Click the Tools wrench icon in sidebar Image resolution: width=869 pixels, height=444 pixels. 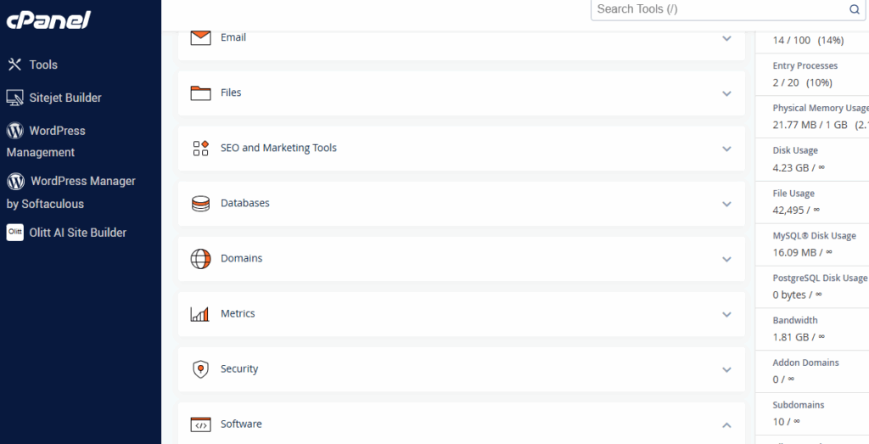(x=14, y=65)
